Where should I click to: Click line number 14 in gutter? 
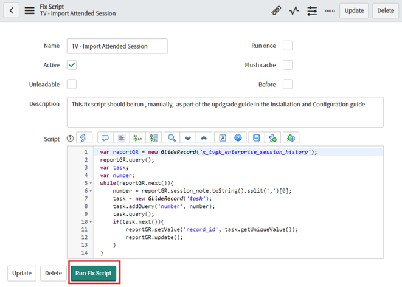click(85, 253)
